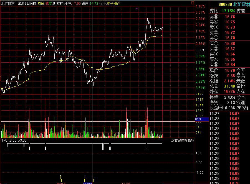250x184 pixels.
Task: Click the 股本 label
Action: pyautogui.click(x=241, y=97)
